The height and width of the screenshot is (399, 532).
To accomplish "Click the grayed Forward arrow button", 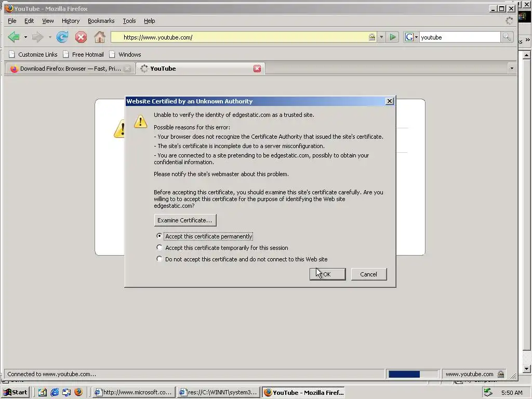I will pyautogui.click(x=37, y=37).
